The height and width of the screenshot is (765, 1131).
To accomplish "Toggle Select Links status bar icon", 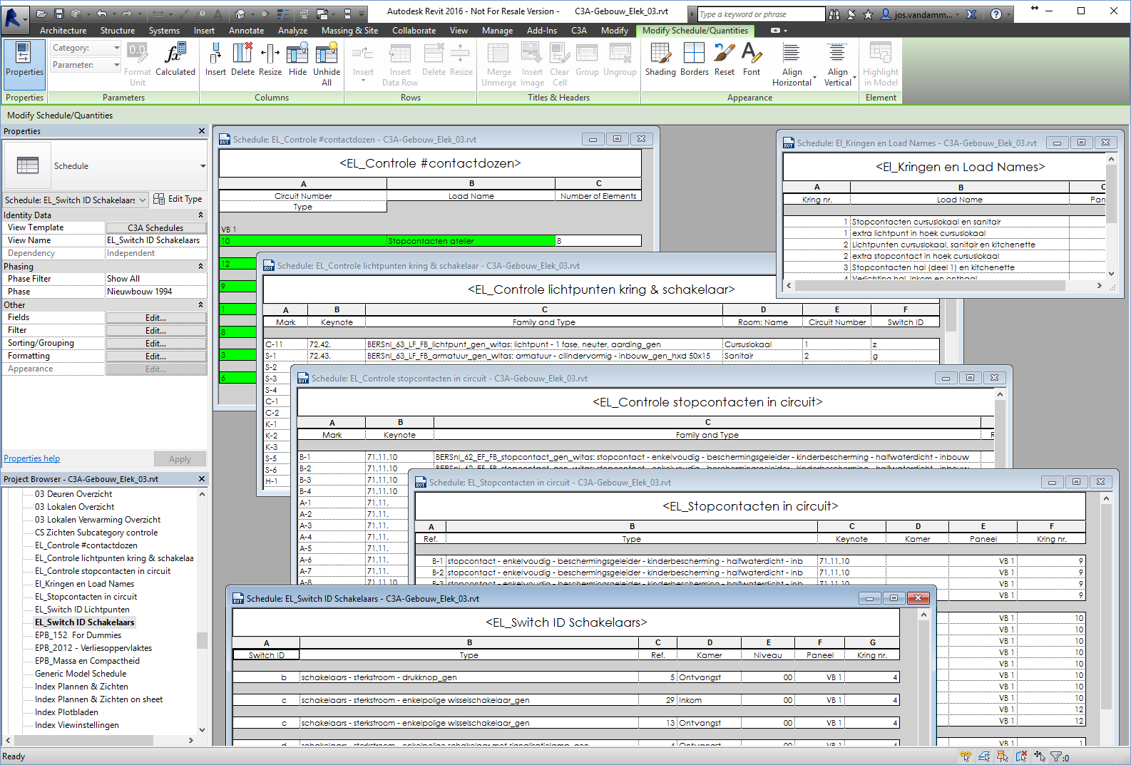I will tap(966, 756).
